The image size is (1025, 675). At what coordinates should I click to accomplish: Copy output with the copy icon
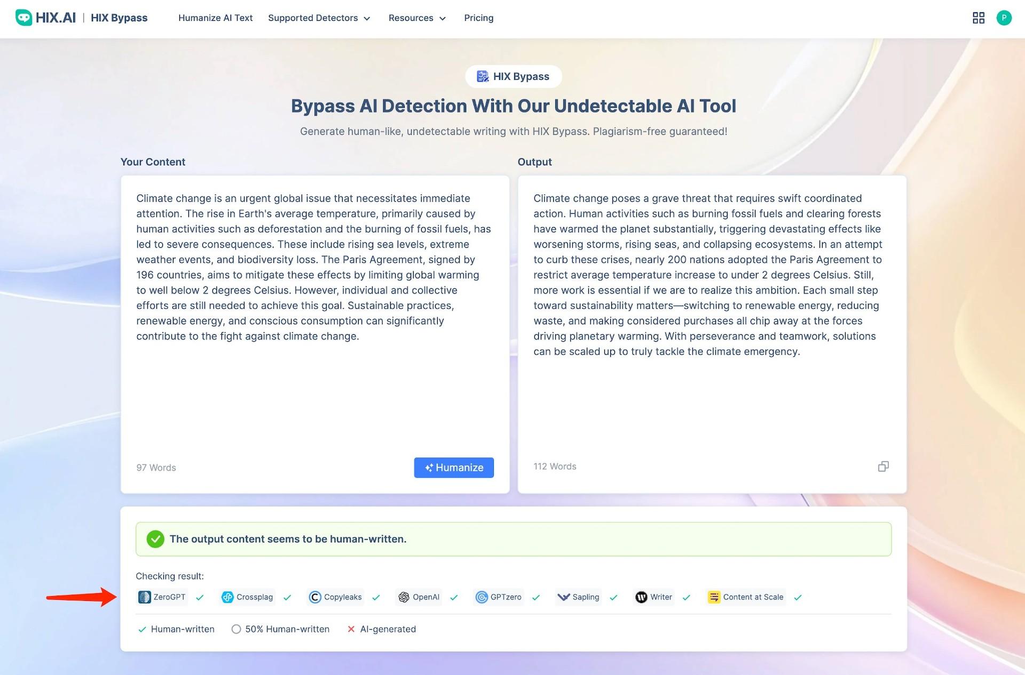pyautogui.click(x=883, y=467)
